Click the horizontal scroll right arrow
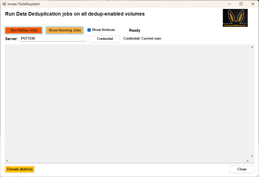 click(x=248, y=161)
